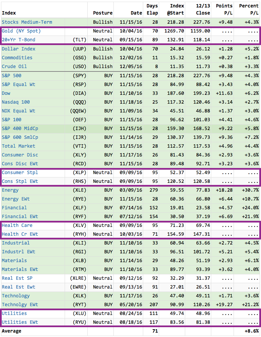The image size is (261, 337).
Task: Click the 12/13 Close column header
Action: pyautogui.click(x=203, y=9)
